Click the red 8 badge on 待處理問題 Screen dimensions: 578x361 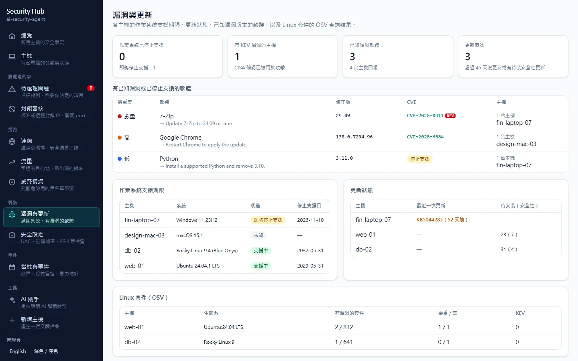pos(91,88)
